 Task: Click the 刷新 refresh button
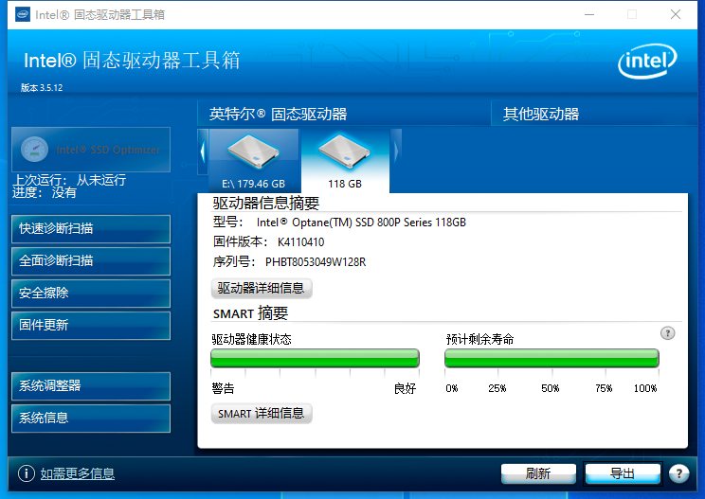pyautogui.click(x=538, y=473)
